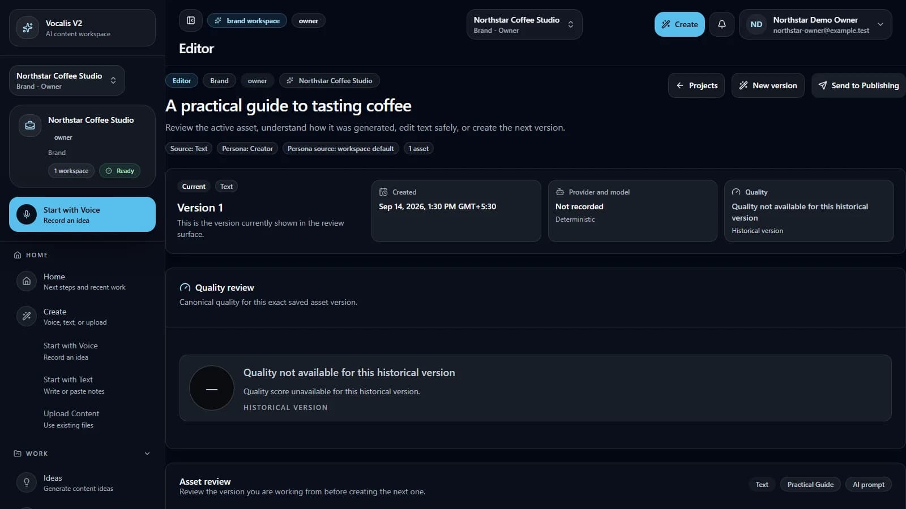
Task: Click the Provider and model icon
Action: click(x=560, y=192)
